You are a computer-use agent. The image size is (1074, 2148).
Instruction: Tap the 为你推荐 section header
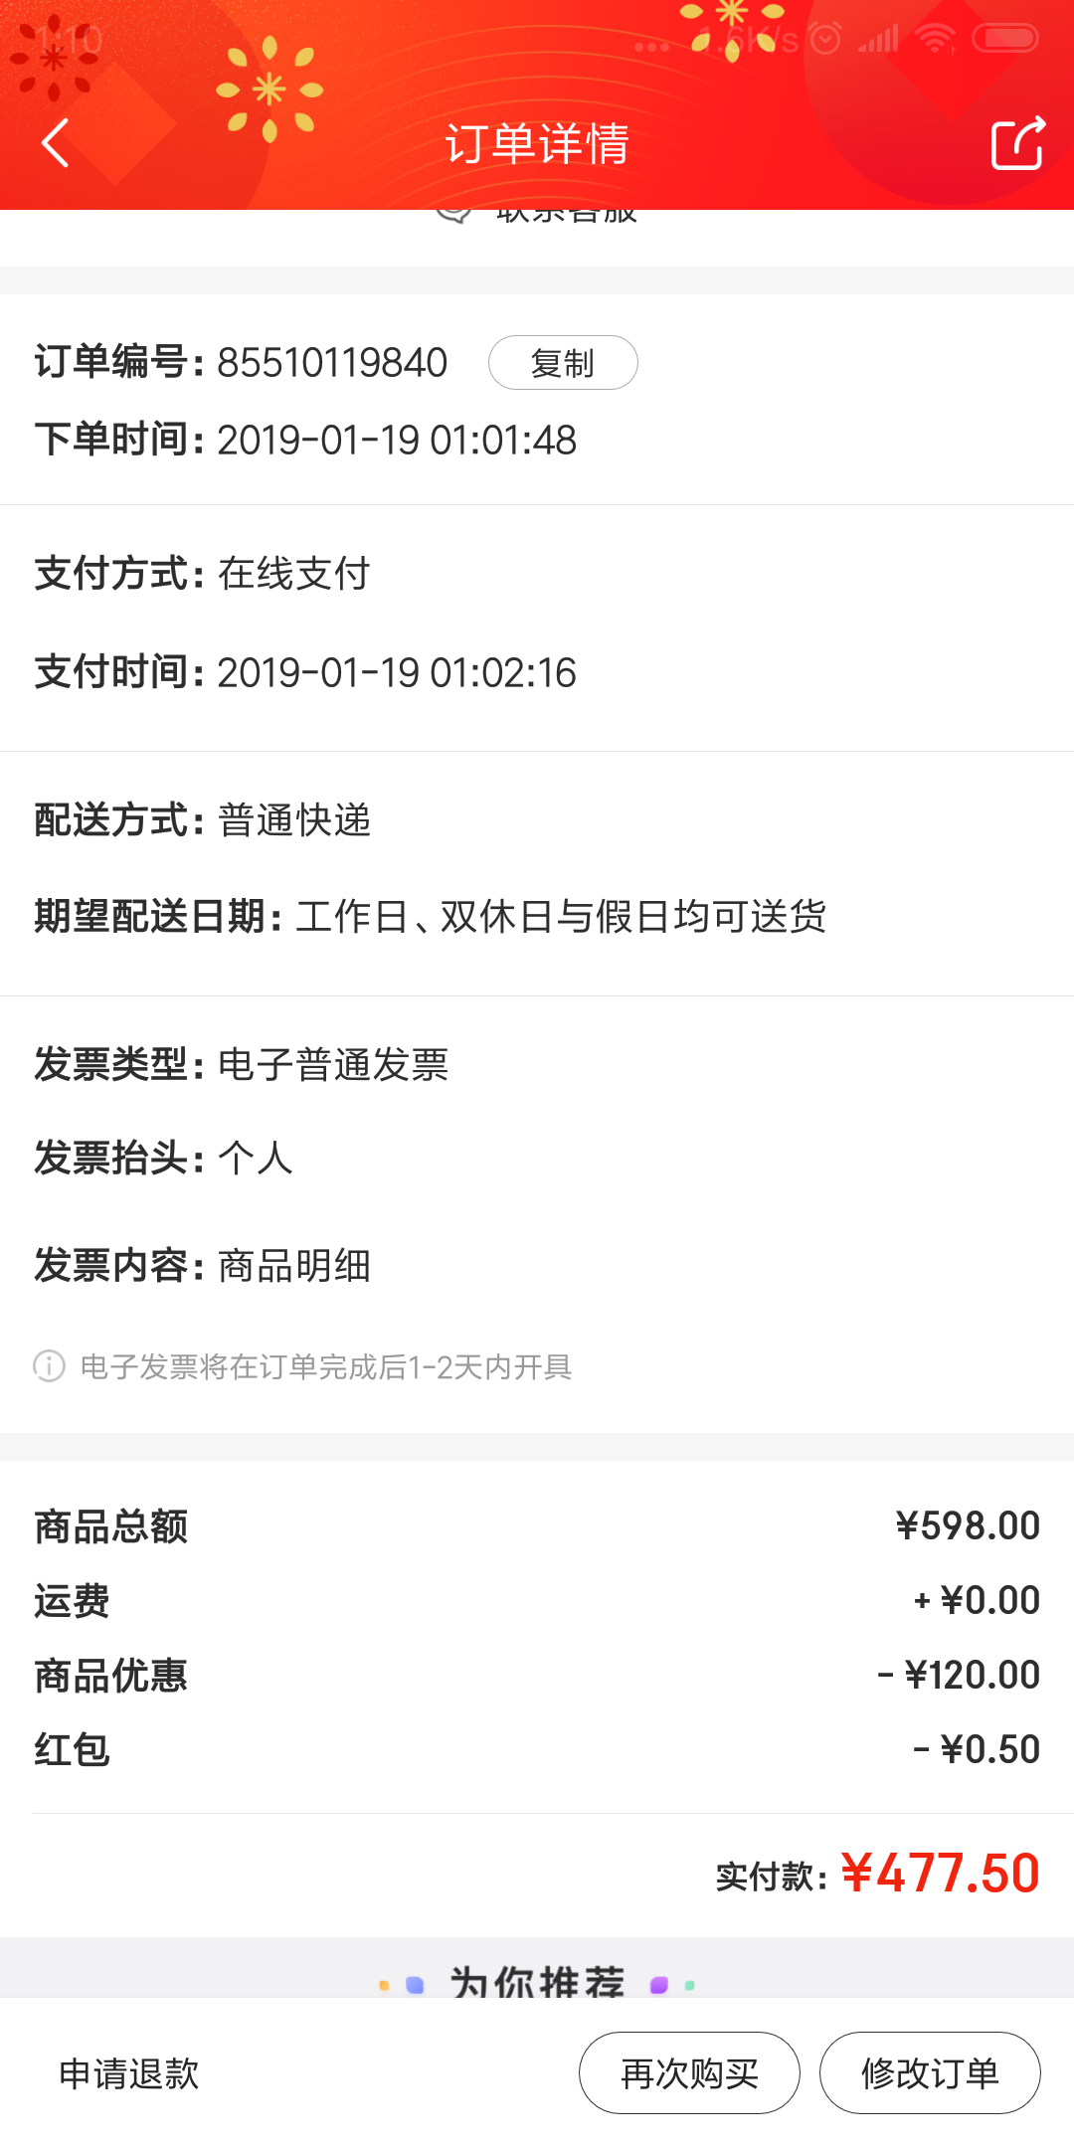click(x=537, y=1981)
